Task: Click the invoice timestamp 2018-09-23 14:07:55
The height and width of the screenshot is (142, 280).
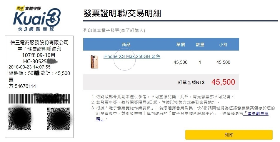Action: [30, 67]
